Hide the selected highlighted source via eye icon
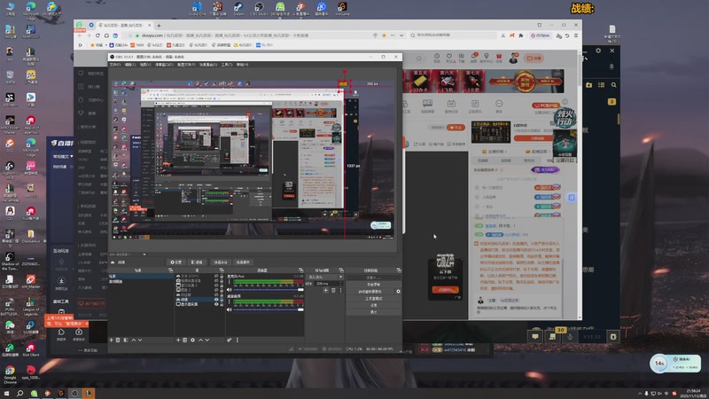 click(216, 300)
